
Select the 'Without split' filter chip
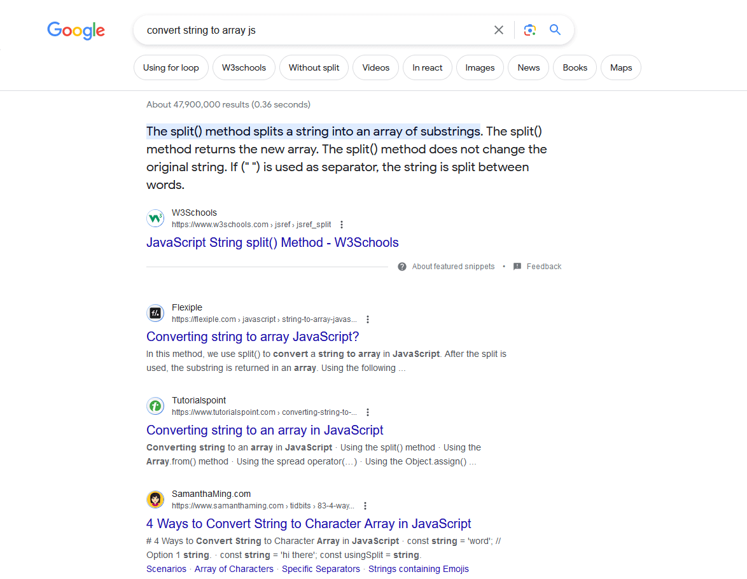314,67
